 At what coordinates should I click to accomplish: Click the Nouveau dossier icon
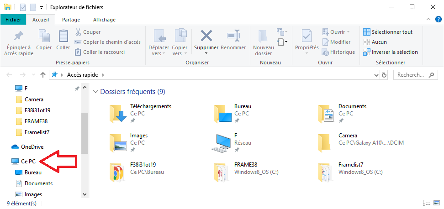[x=263, y=36]
